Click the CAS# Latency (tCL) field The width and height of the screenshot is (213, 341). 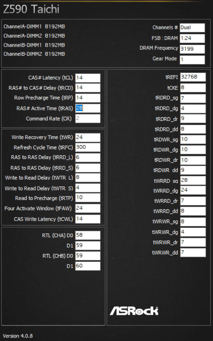click(88, 78)
